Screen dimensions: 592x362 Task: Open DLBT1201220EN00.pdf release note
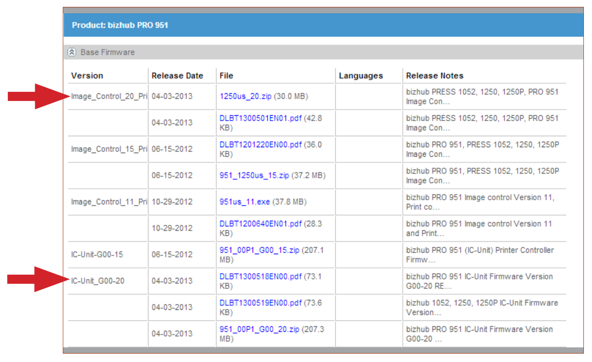pyautogui.click(x=261, y=144)
